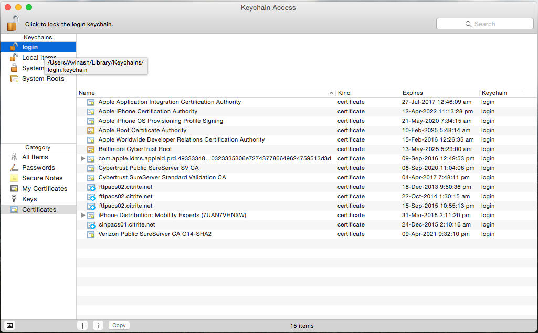Click in the Search field
This screenshot has width=538, height=333.
tap(484, 24)
